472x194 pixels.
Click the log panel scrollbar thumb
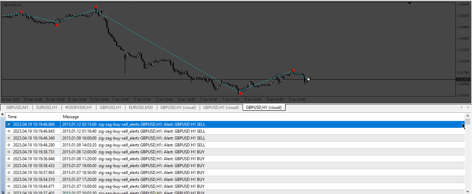pyautogui.click(x=468, y=121)
